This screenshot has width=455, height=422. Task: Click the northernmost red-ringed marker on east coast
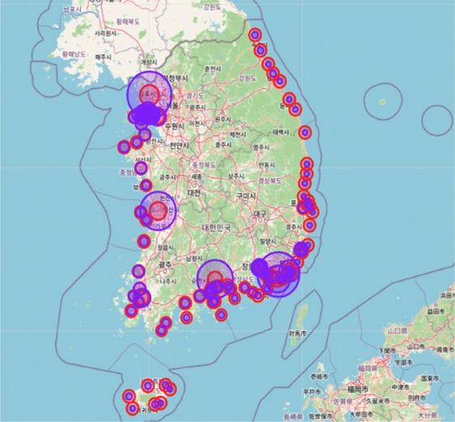pyautogui.click(x=255, y=35)
